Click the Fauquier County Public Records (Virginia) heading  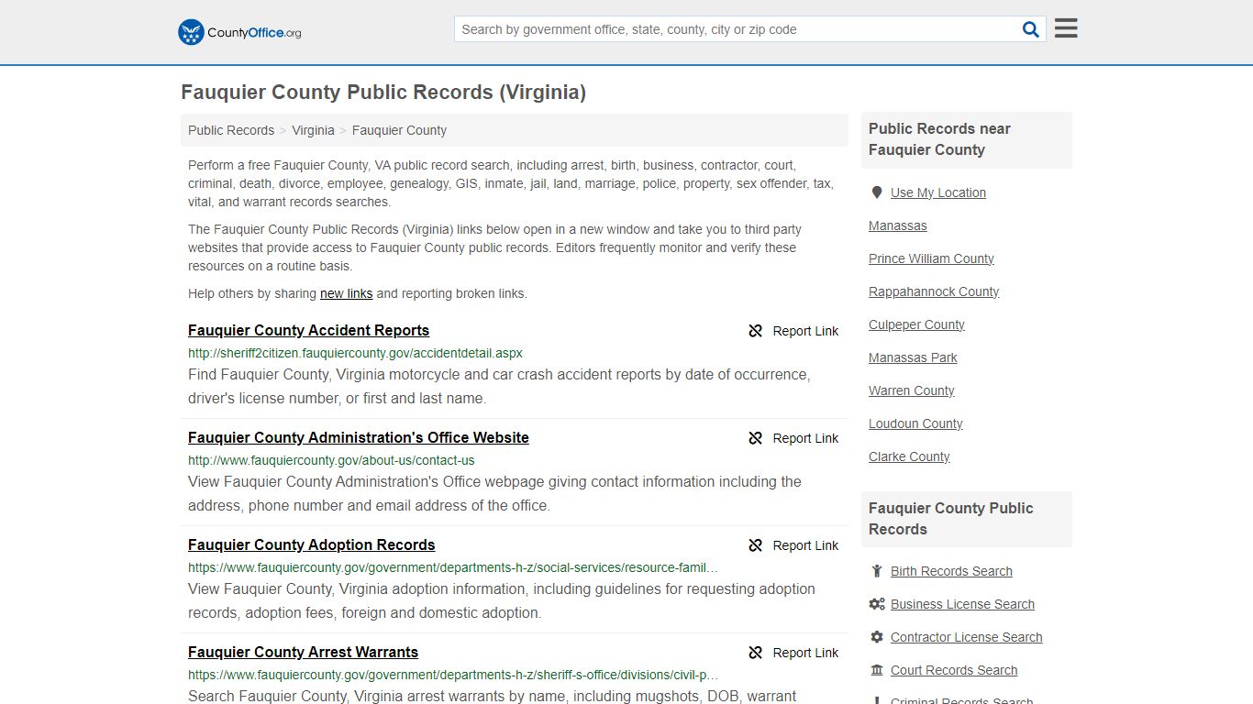(x=383, y=93)
